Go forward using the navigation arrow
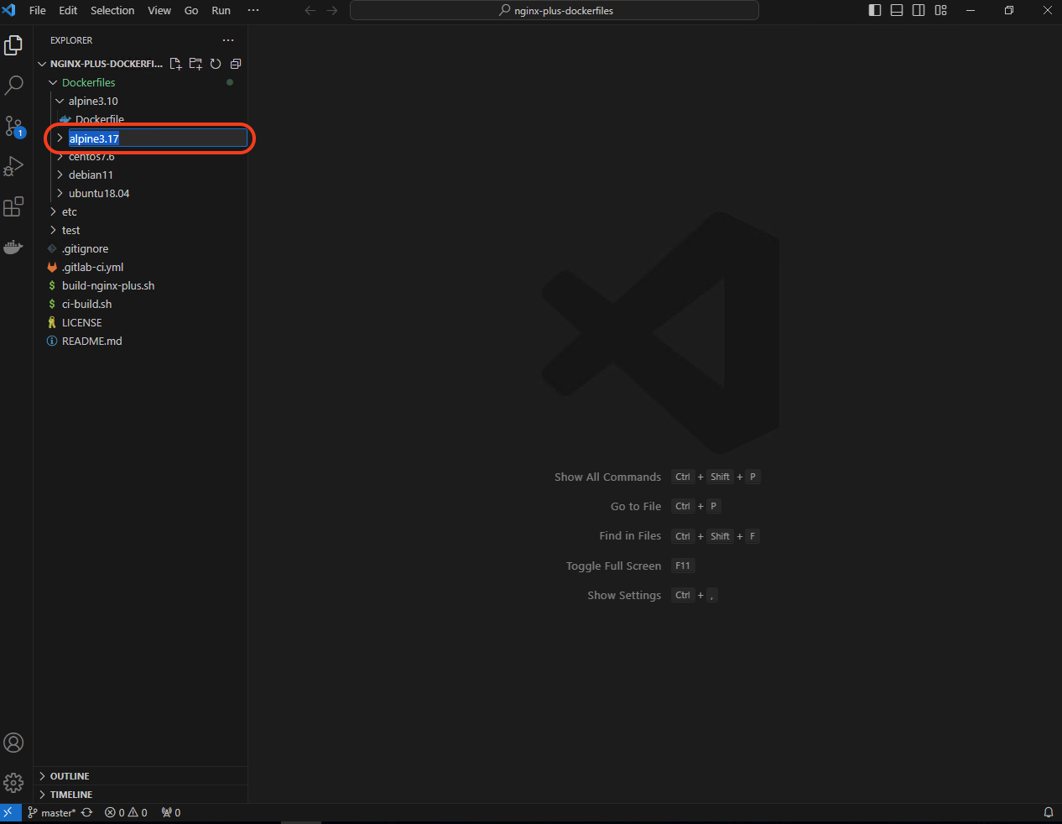The width and height of the screenshot is (1062, 824). coord(332,11)
